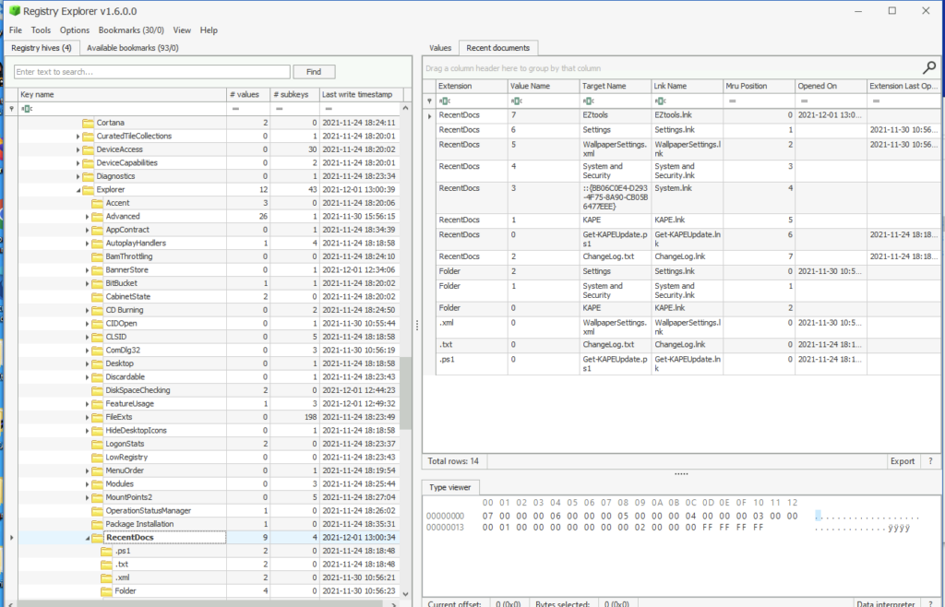This screenshot has height=607, width=945.
Task: Click the OperationStatusManager folder icon
Action: [x=97, y=511]
